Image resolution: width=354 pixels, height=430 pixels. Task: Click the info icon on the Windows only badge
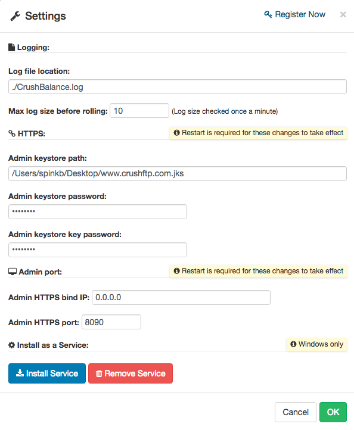293,344
